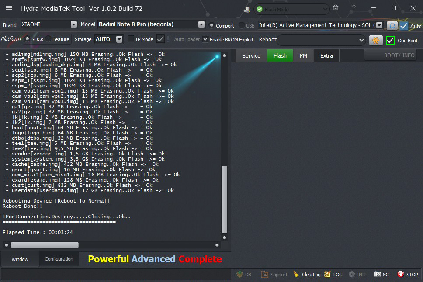Click the horizontal log scrollbar thumb
Screen dimensions: 423x282
click(45, 245)
